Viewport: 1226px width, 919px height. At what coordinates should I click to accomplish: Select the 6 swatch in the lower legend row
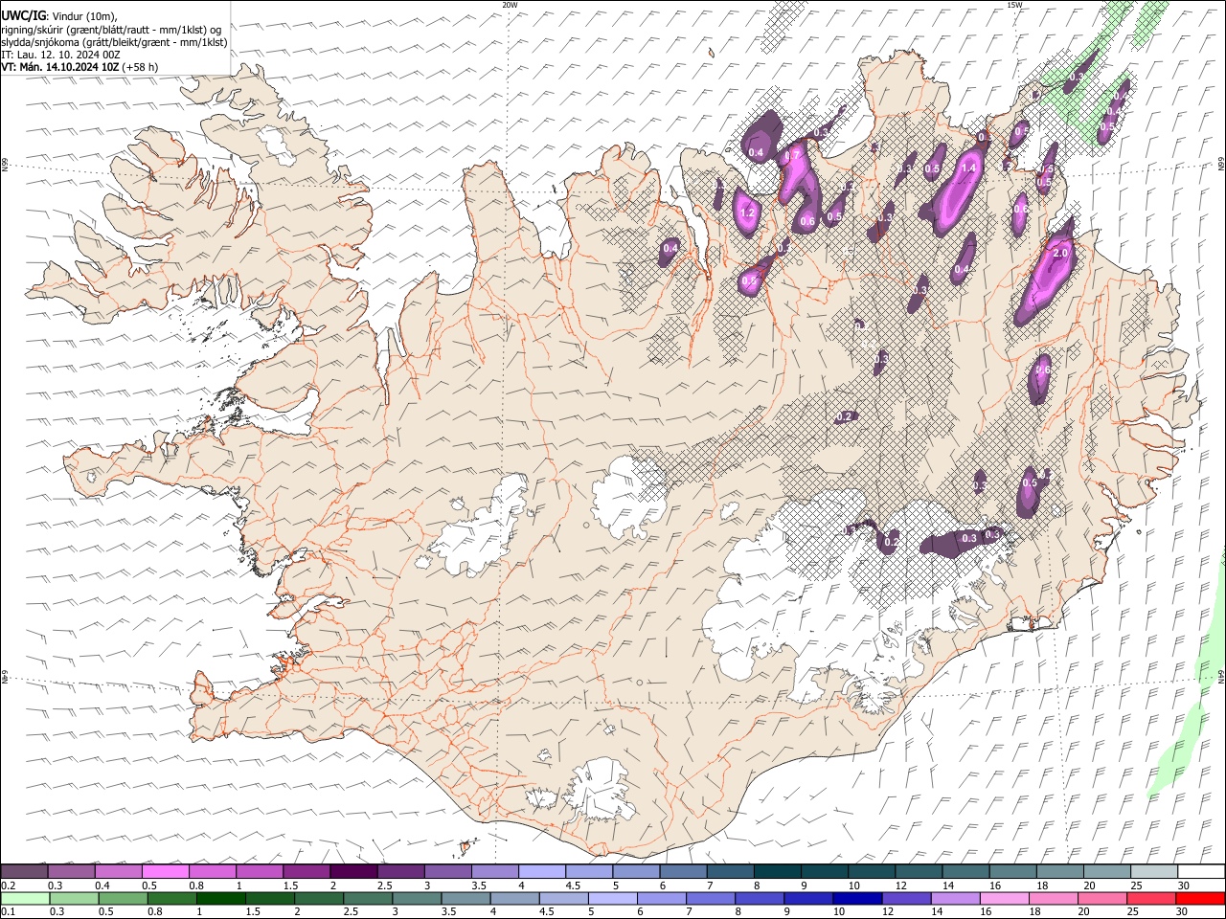click(660, 898)
